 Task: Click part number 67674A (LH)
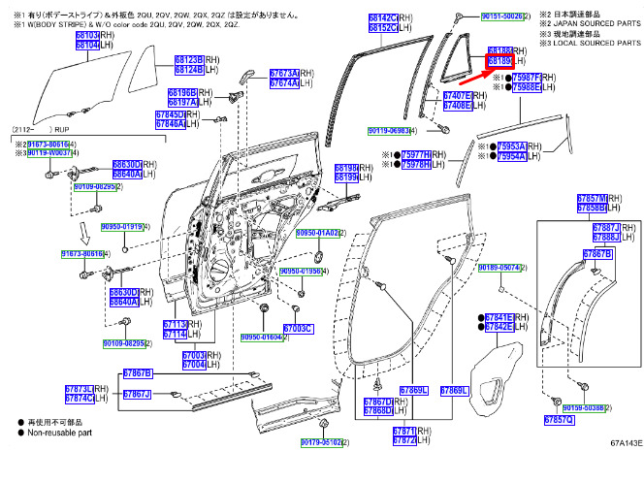tap(284, 83)
